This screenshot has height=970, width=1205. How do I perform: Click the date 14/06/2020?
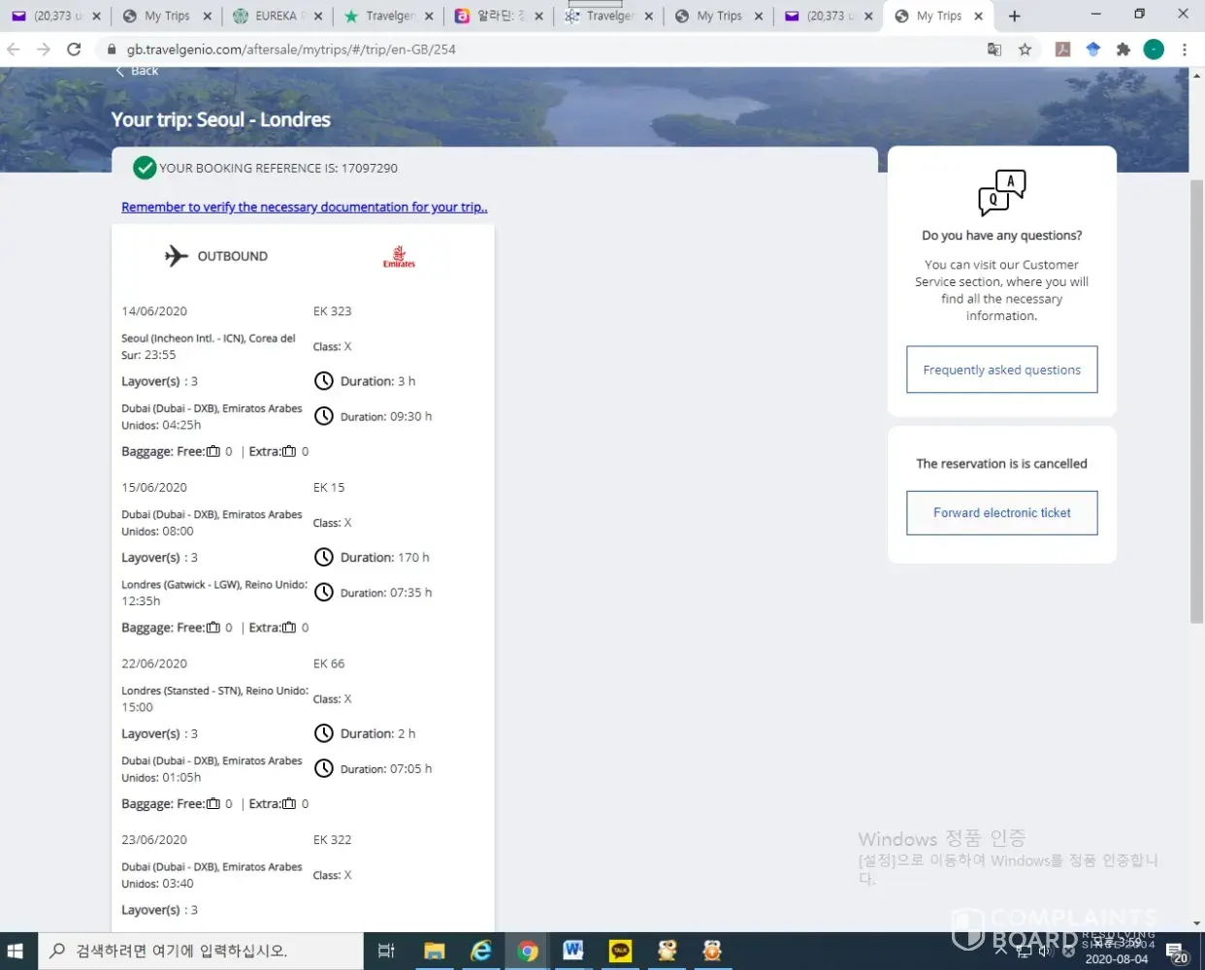pyautogui.click(x=154, y=311)
